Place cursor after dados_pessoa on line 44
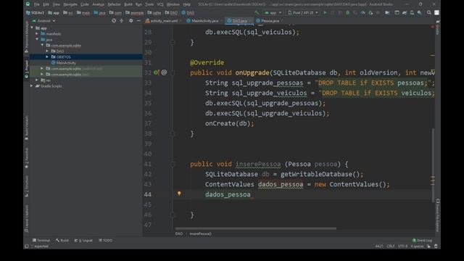This screenshot has height=261, width=464. [251, 194]
